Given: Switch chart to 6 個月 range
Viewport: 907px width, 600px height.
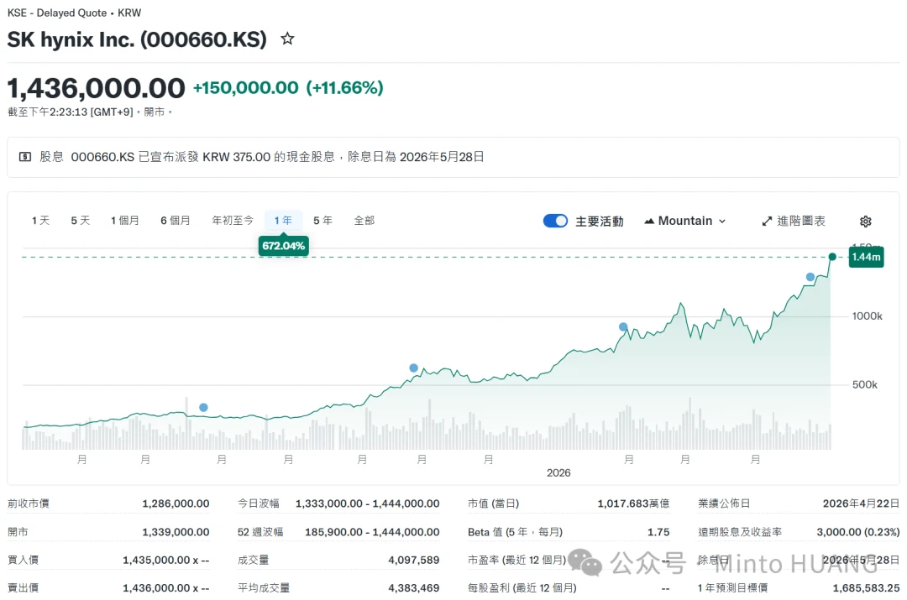Looking at the screenshot, I should click(176, 220).
